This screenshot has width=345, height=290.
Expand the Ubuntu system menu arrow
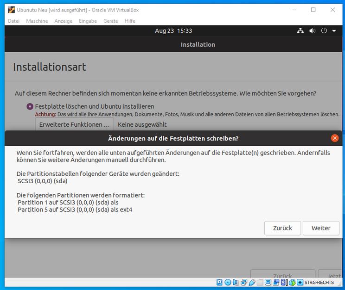(334, 31)
